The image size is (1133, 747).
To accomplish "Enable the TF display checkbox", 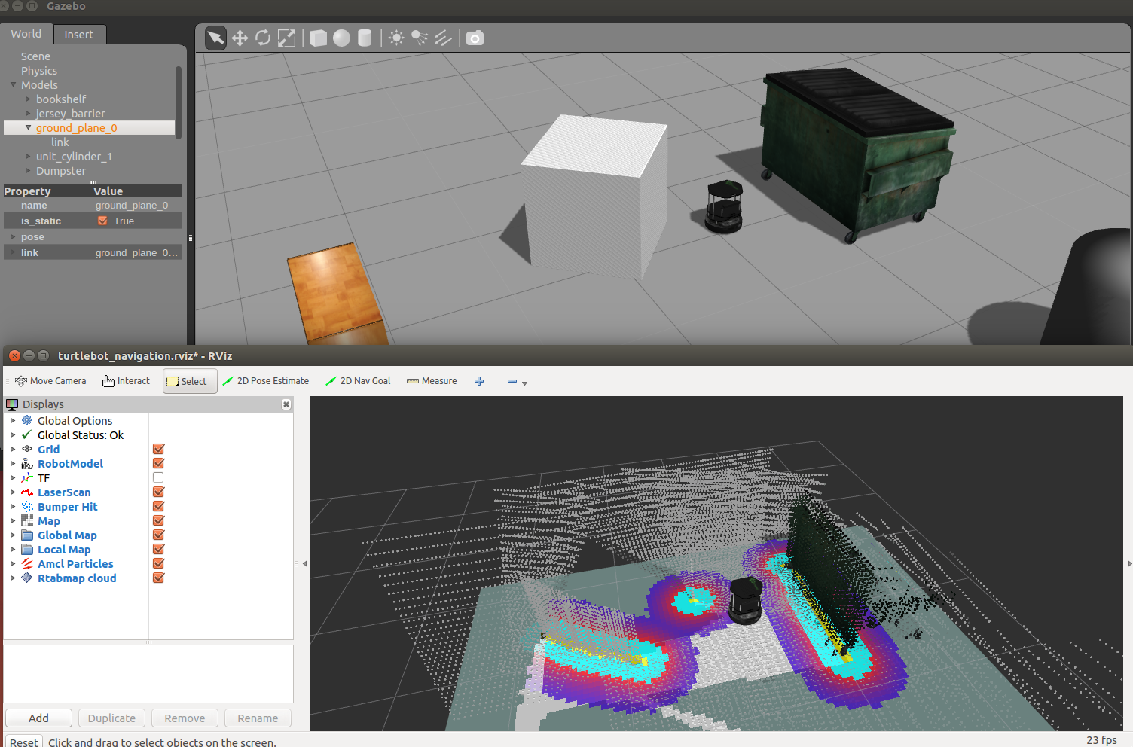I will tap(158, 477).
